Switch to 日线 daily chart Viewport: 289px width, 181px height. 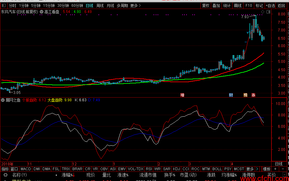pyautogui.click(x=90, y=6)
